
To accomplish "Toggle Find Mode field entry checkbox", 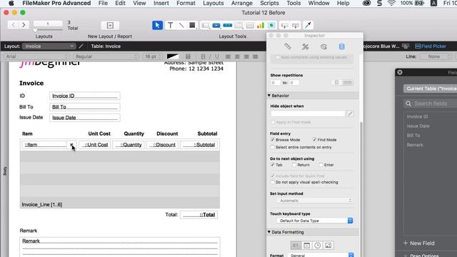I will [x=314, y=140].
